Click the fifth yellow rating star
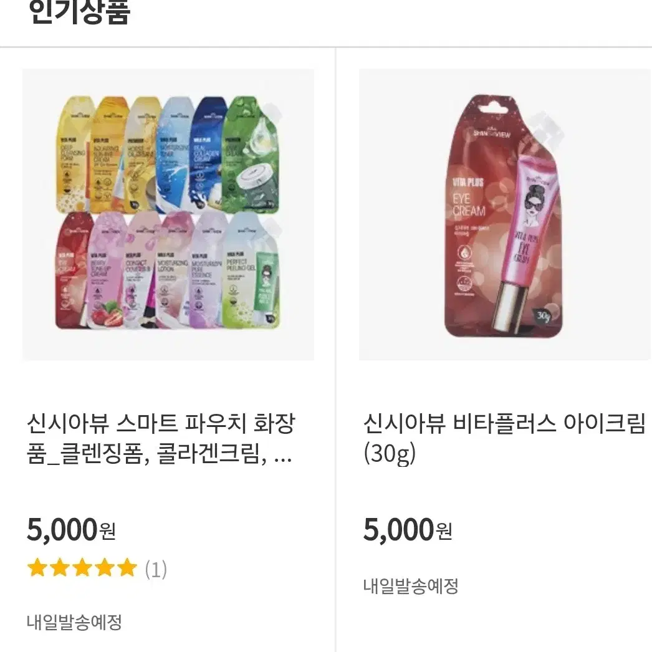This screenshot has height=652, width=652. [x=127, y=568]
